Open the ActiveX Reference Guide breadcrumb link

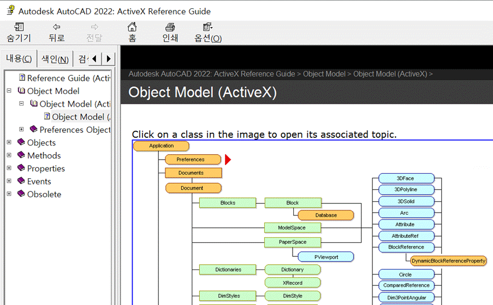(x=212, y=74)
